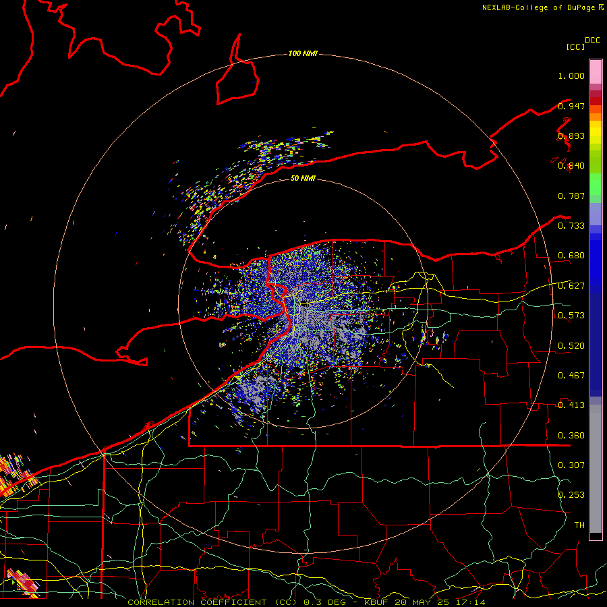Click the 20 MAY 25 date in the caption
The width and height of the screenshot is (607, 607).
(x=423, y=602)
